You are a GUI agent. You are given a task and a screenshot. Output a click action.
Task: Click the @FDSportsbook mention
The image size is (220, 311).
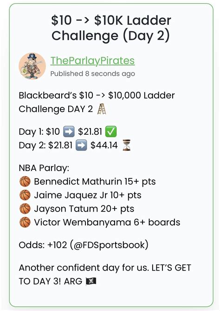pyautogui.click(x=109, y=245)
